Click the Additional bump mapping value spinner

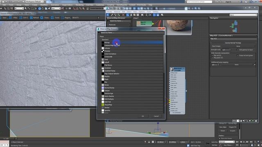[218, 65]
